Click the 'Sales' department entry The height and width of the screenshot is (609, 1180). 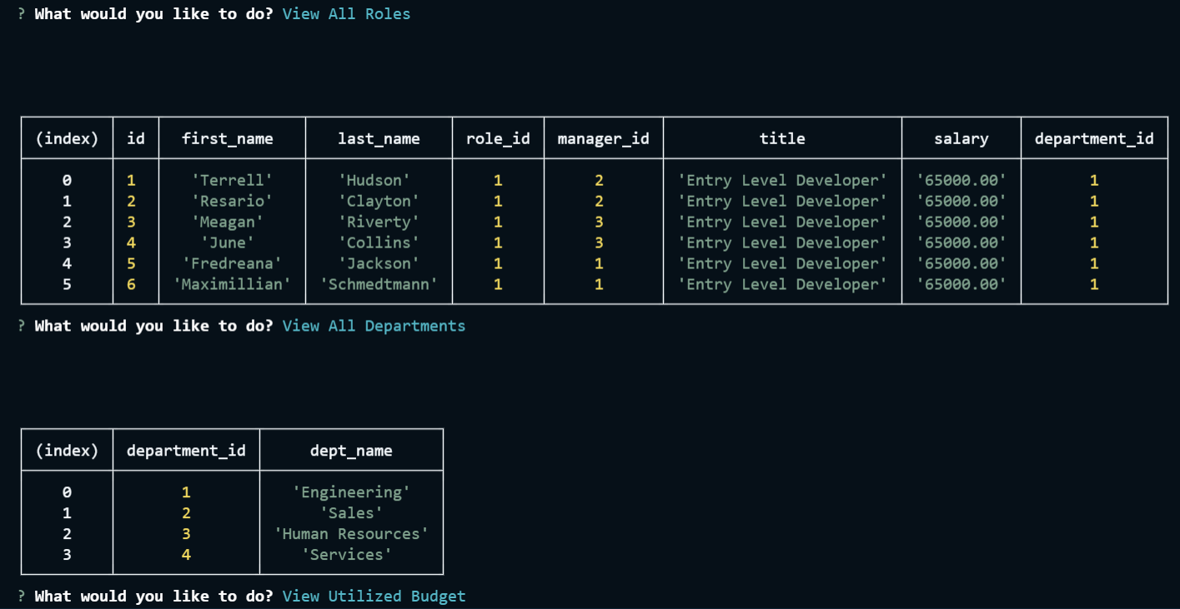tap(351, 513)
